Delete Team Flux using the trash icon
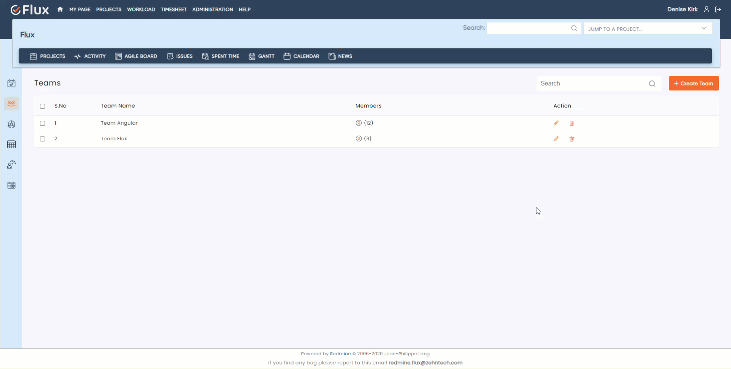731x369 pixels. 572,139
